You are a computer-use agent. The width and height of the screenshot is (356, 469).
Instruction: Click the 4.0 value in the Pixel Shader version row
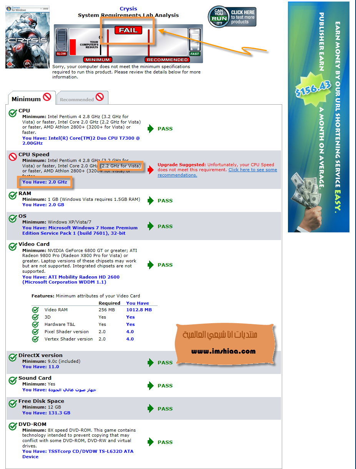pyautogui.click(x=130, y=332)
